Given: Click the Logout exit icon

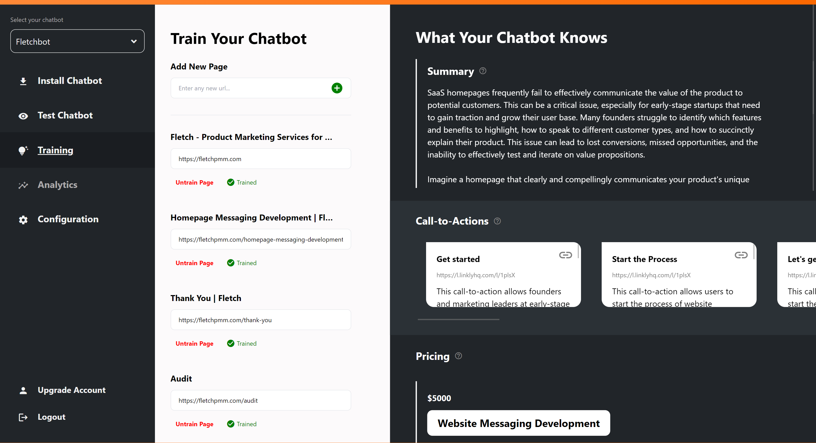Looking at the screenshot, I should (x=23, y=417).
